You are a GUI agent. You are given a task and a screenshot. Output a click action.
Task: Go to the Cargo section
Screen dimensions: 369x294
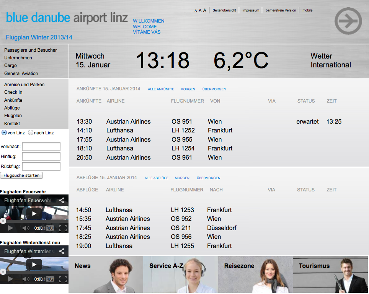click(x=10, y=65)
